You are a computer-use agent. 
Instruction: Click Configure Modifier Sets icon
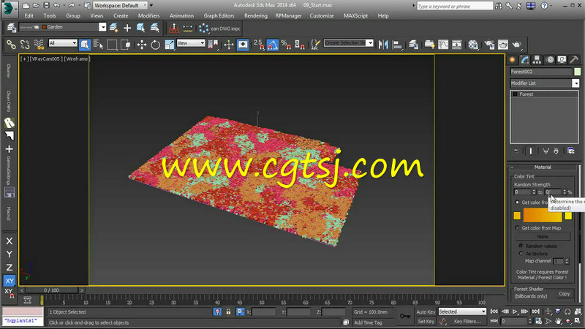point(571,151)
